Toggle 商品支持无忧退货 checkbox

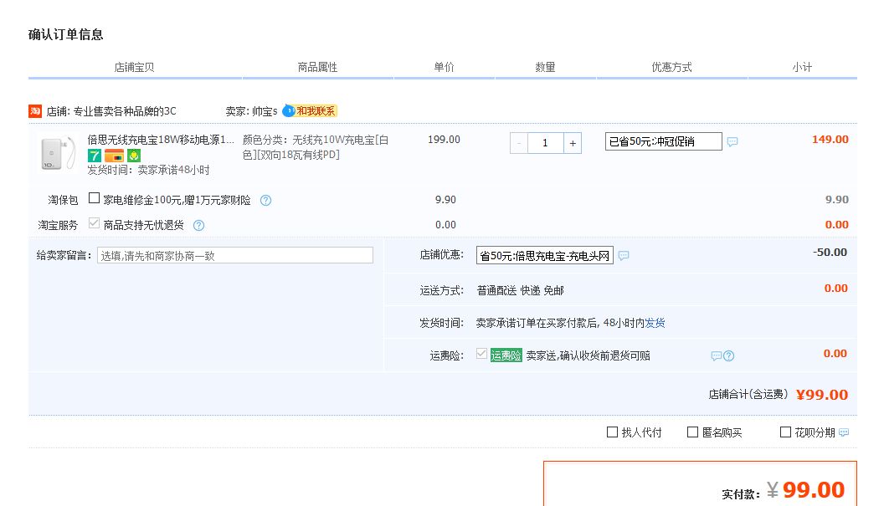click(94, 223)
